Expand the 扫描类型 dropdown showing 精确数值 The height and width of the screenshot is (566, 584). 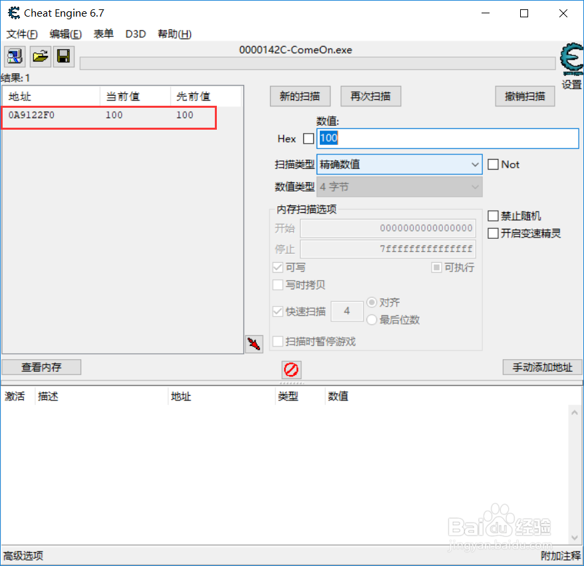click(399, 164)
